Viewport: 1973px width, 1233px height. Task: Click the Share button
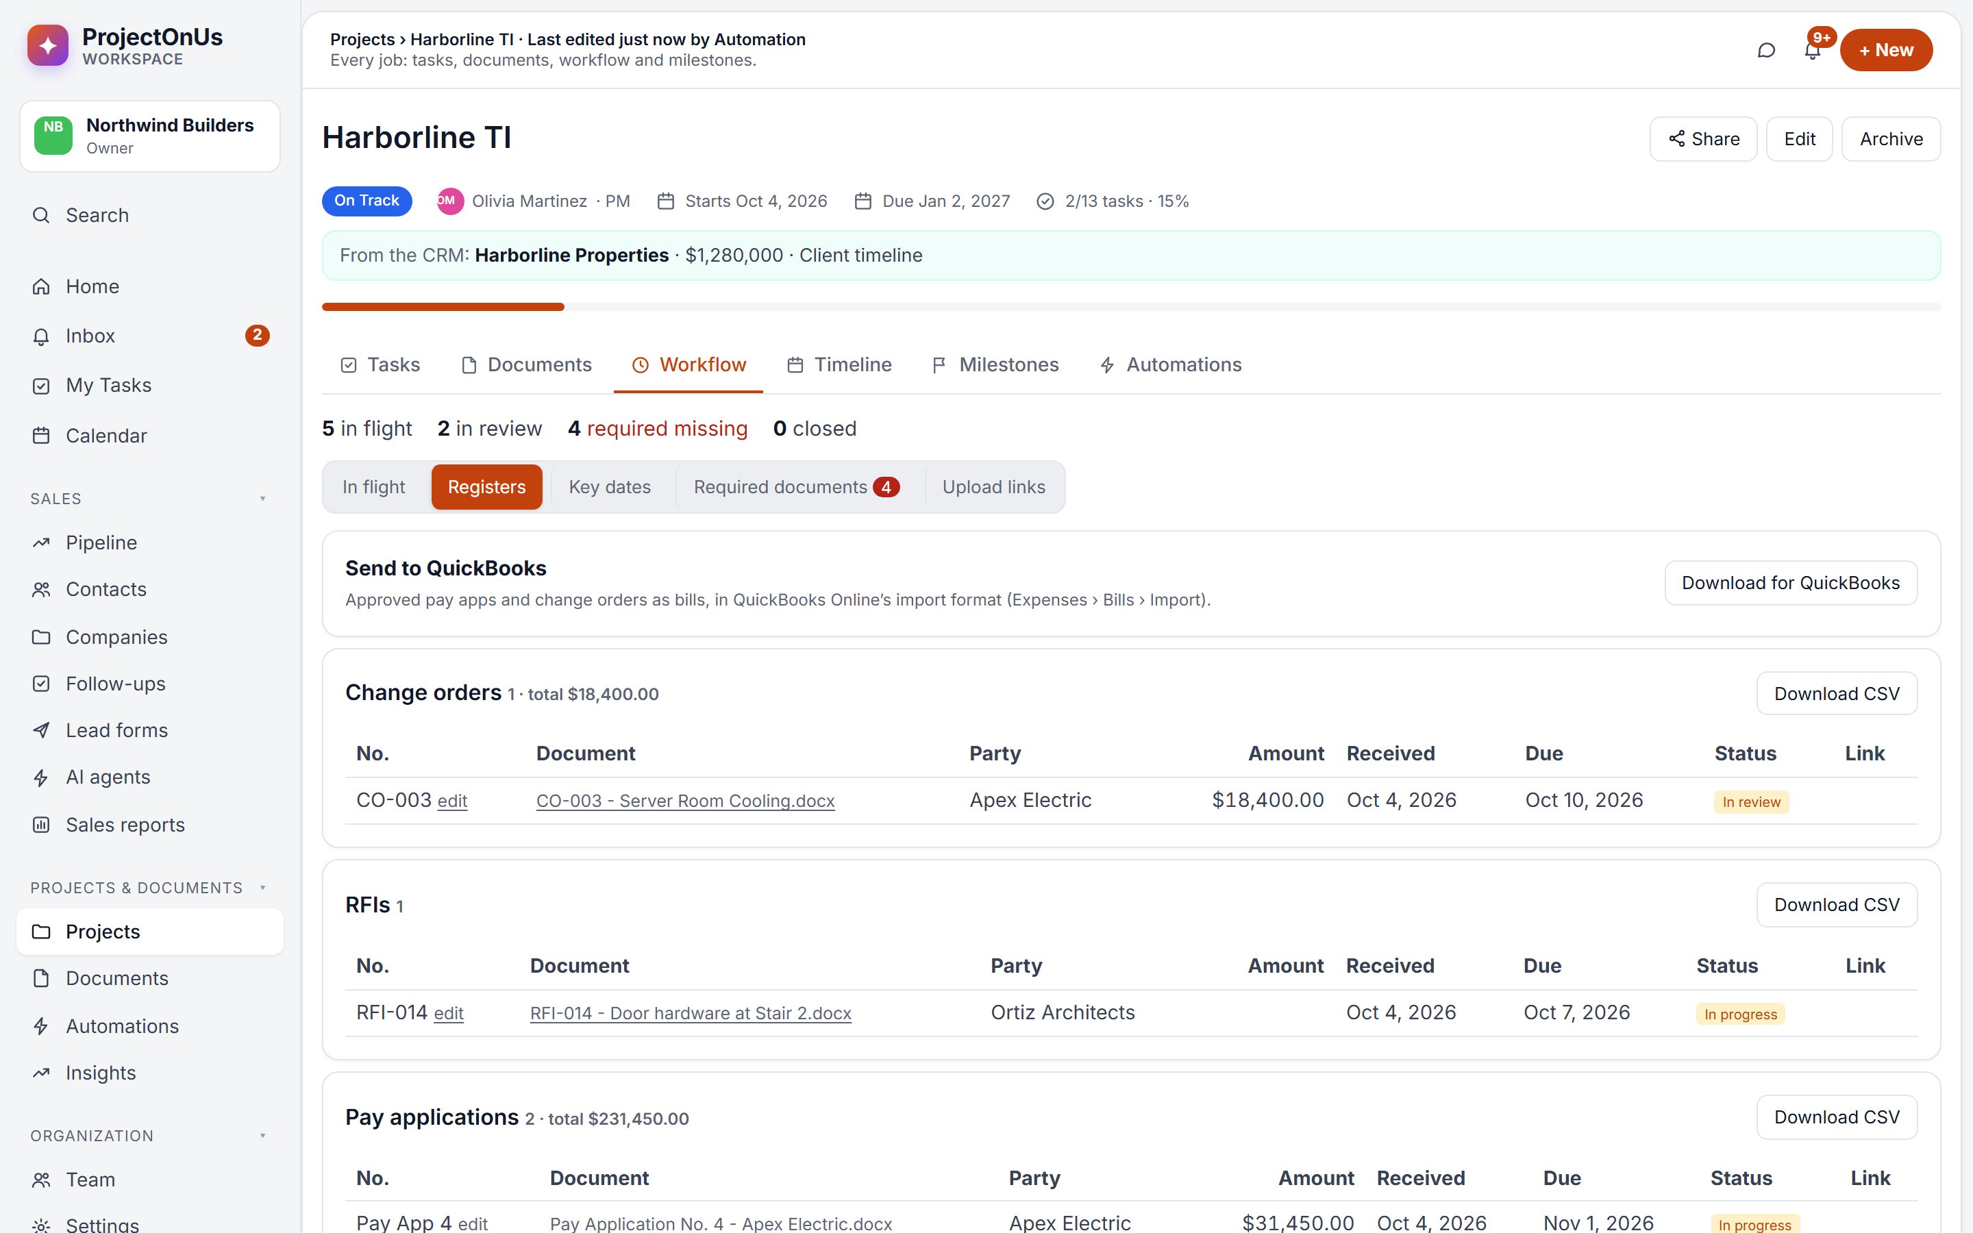(x=1703, y=140)
